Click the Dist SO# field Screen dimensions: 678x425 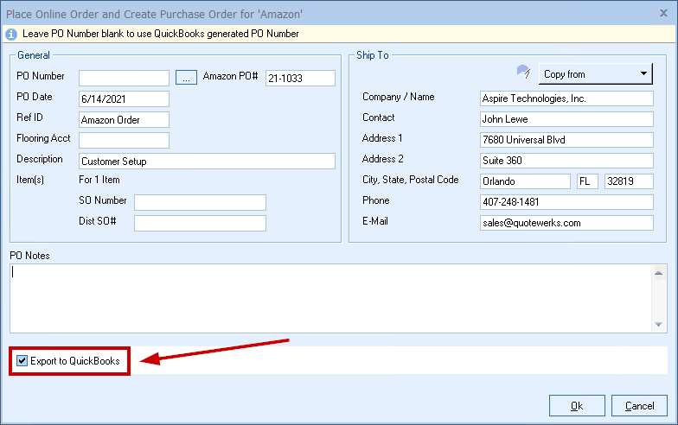[x=200, y=223]
